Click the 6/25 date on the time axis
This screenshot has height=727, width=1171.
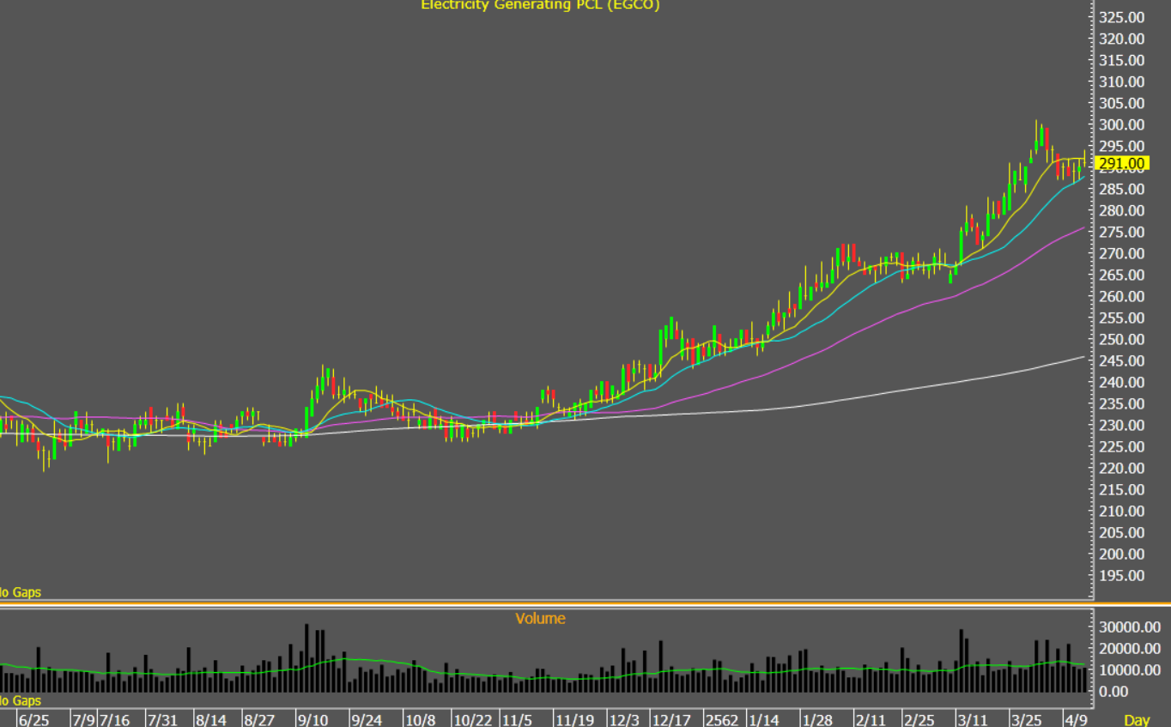[x=33, y=719]
